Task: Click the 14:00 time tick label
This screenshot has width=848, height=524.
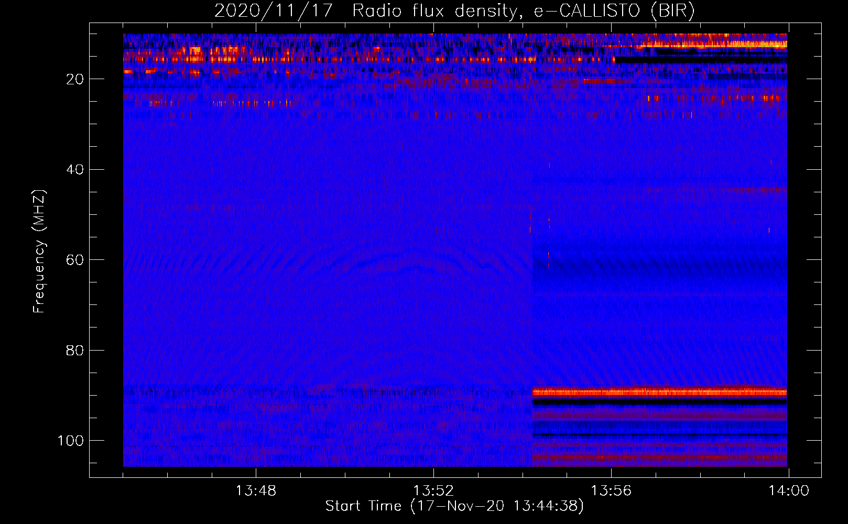Action: click(789, 491)
